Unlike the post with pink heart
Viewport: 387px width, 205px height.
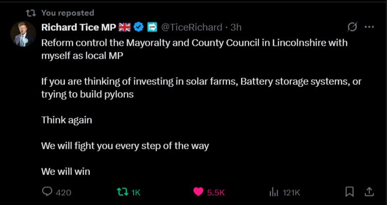coord(199,192)
